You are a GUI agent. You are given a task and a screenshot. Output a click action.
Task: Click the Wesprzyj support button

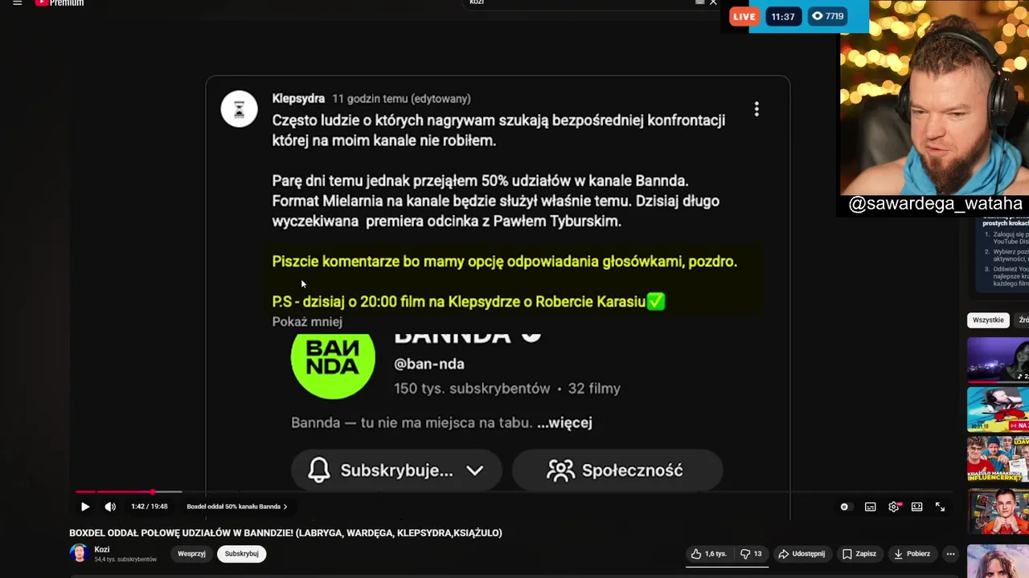191,554
